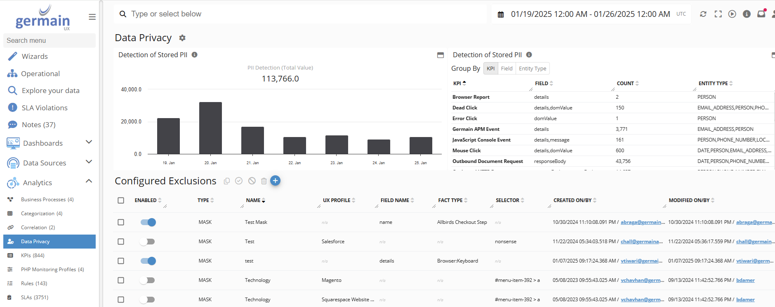Click the hamburger menu collapse icon

(x=92, y=17)
